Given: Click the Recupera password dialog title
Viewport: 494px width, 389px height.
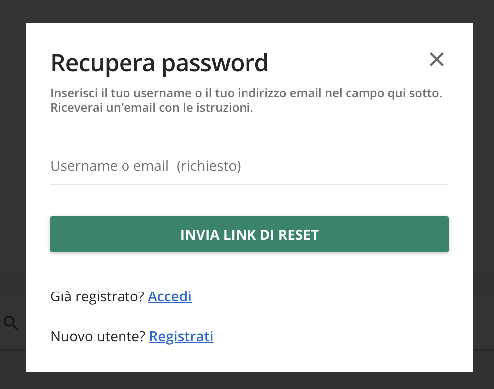Looking at the screenshot, I should pyautogui.click(x=159, y=62).
